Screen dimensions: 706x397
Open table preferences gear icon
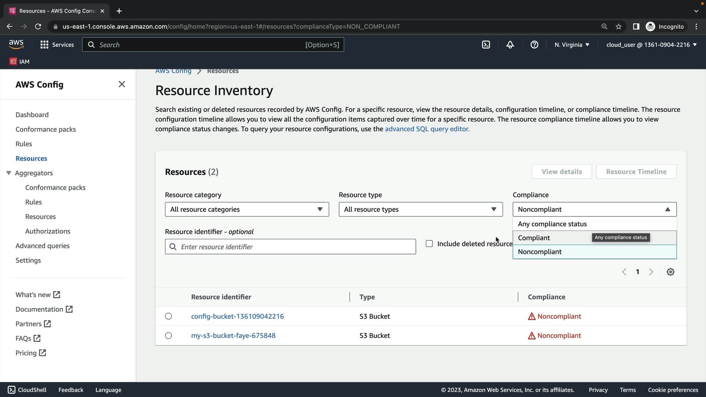[670, 272]
